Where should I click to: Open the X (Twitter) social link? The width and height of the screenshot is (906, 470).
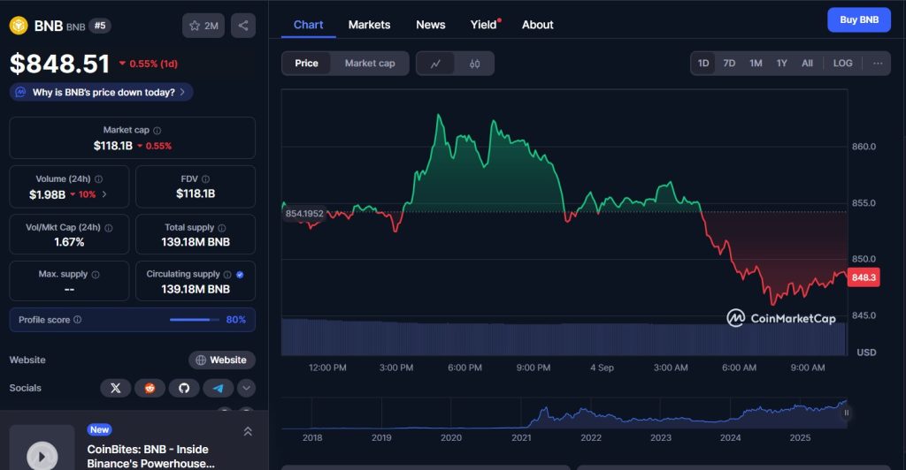click(115, 388)
